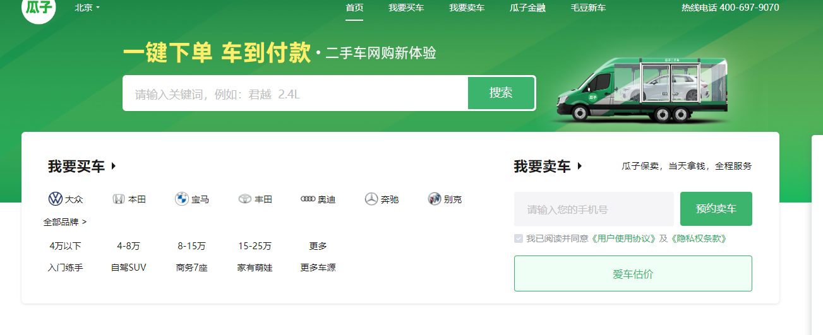Click the Buick brand logo
This screenshot has height=335, width=823.
[x=434, y=199]
